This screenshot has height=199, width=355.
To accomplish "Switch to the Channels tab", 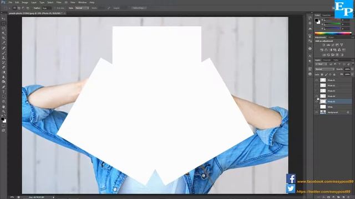I will (x=327, y=60).
